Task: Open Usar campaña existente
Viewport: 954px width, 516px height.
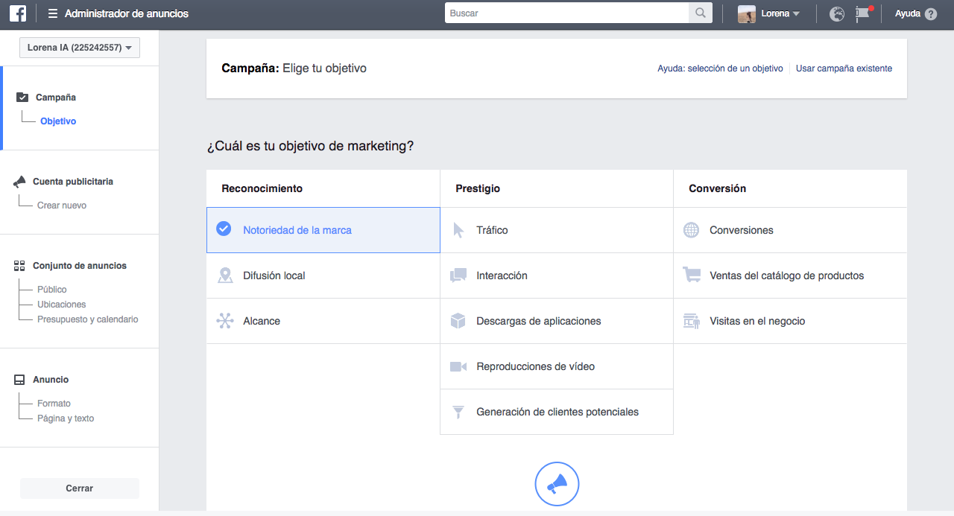Action: point(843,68)
